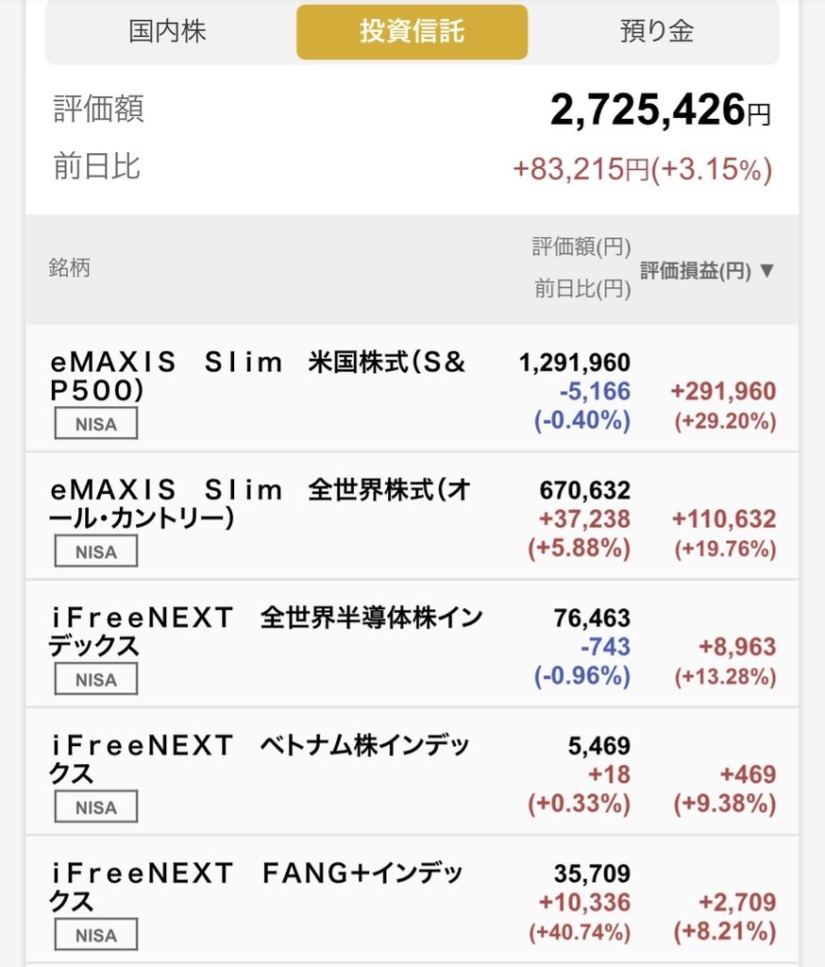The height and width of the screenshot is (967, 825).
Task: Click the 評価額(円) column header
Action: point(581,246)
